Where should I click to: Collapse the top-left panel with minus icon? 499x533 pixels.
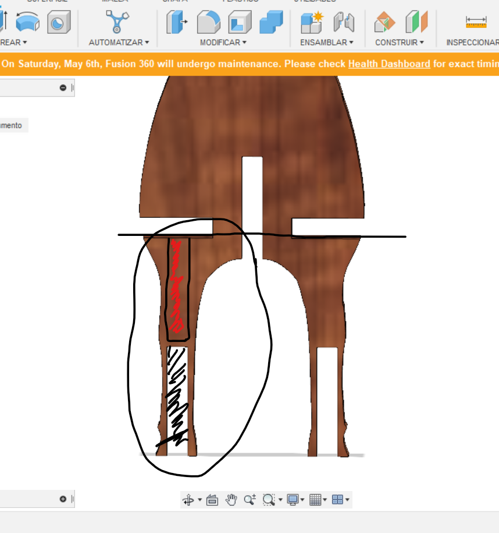click(x=63, y=88)
